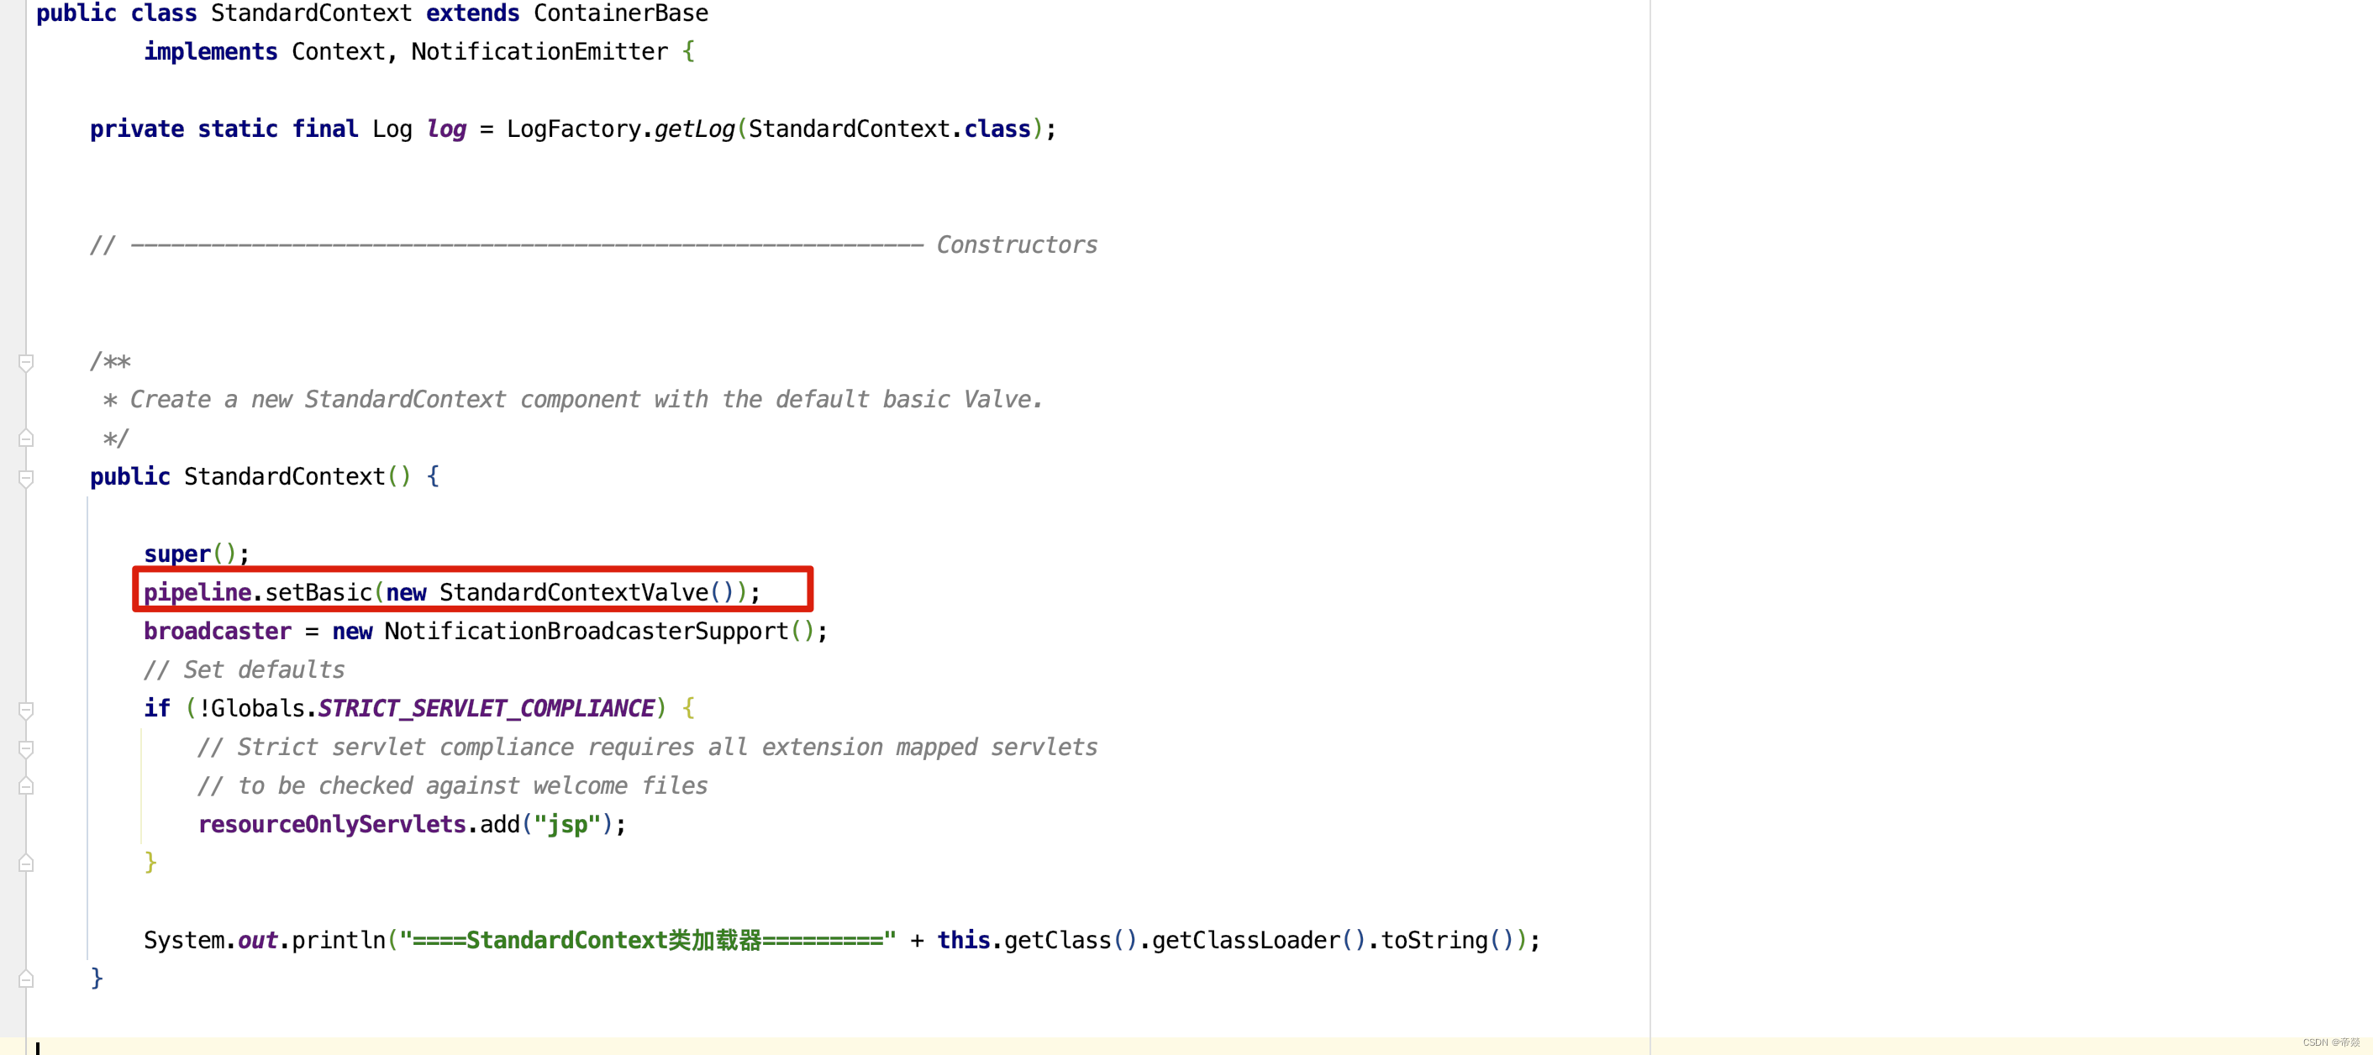Click the getClassLoader method call
This screenshot has width=2373, height=1055.
pos(1244,941)
